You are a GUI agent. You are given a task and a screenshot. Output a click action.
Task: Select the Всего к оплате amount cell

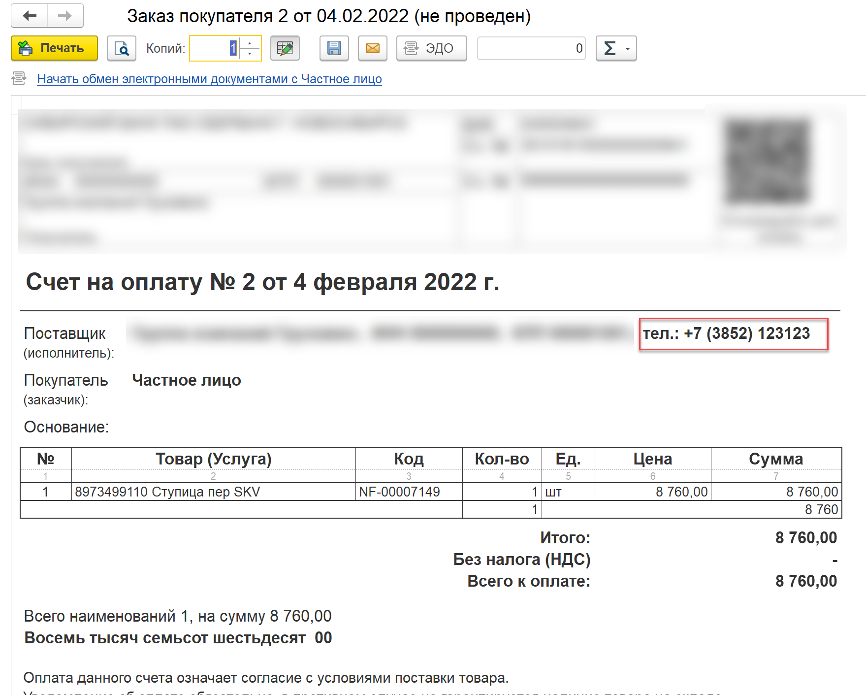805,581
